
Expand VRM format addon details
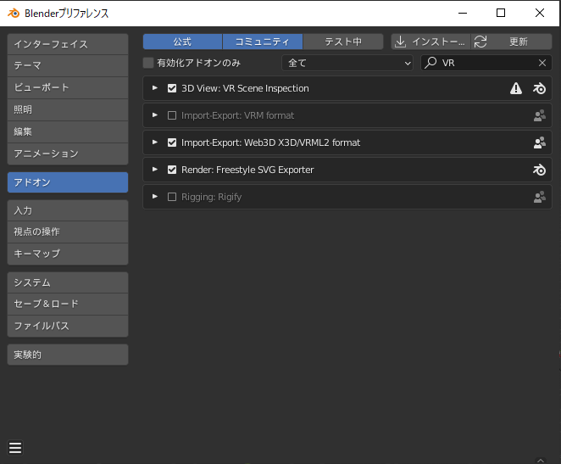point(155,115)
